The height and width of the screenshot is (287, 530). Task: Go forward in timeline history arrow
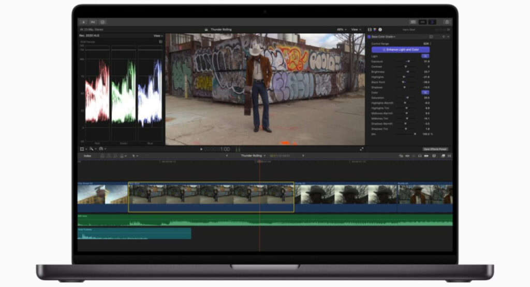(303, 156)
